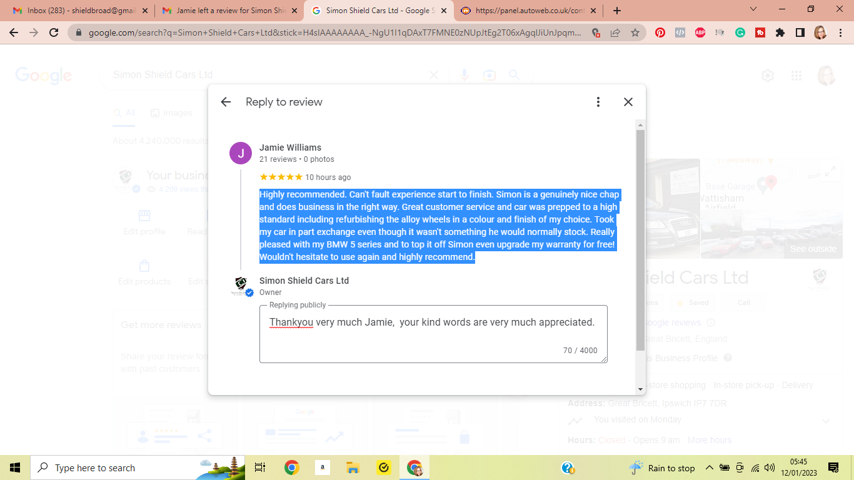Open Amazon app on taskbar
854x480 pixels.
pos(322,467)
